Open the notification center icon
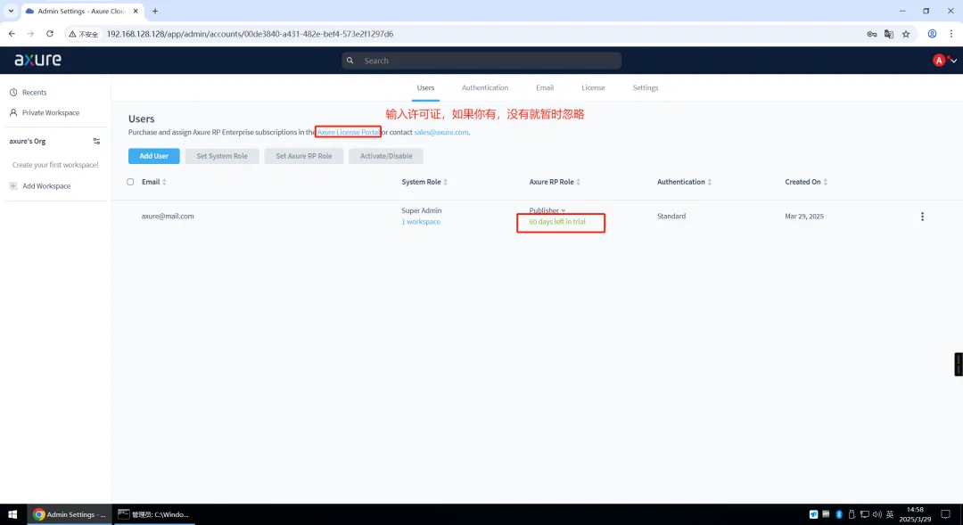 (x=946, y=514)
